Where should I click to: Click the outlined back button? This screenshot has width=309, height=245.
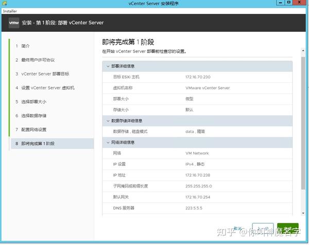[x=263, y=229]
